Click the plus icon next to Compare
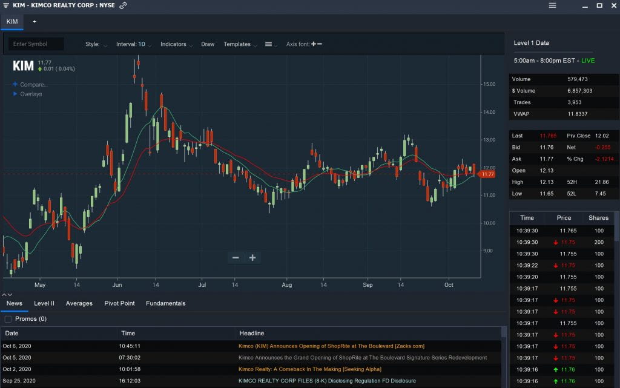 click(x=15, y=84)
